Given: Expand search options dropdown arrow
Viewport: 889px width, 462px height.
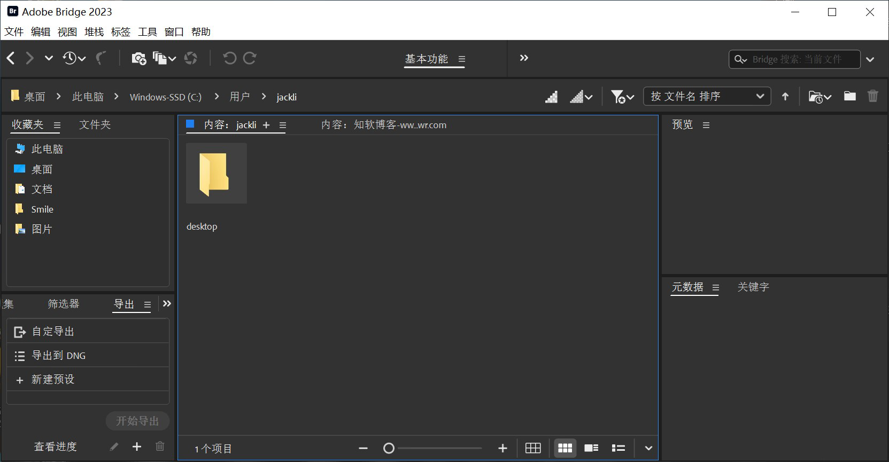Looking at the screenshot, I should (870, 59).
